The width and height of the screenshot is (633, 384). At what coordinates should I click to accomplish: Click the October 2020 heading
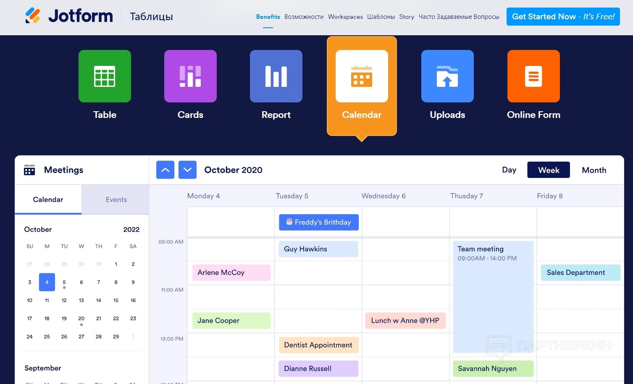click(x=233, y=170)
